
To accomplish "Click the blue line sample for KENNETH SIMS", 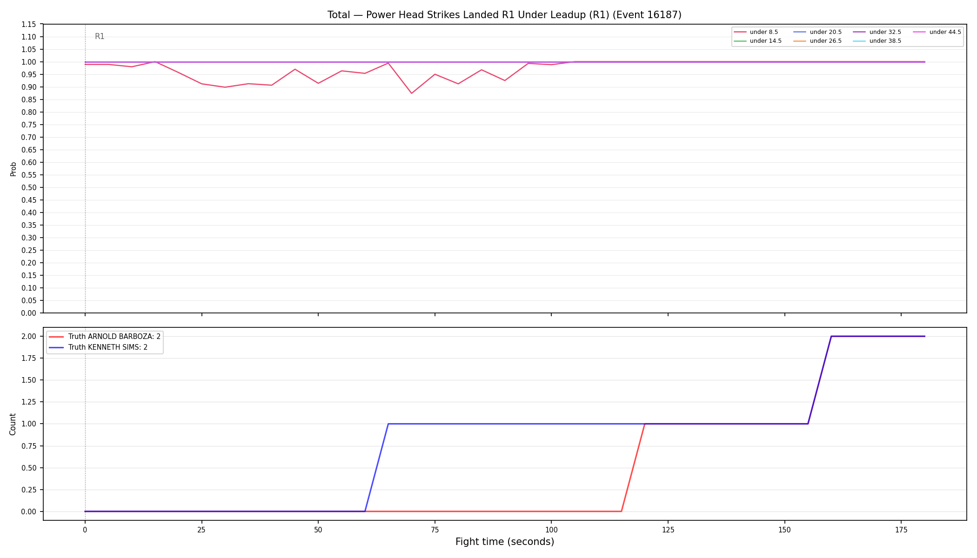I will click(56, 347).
